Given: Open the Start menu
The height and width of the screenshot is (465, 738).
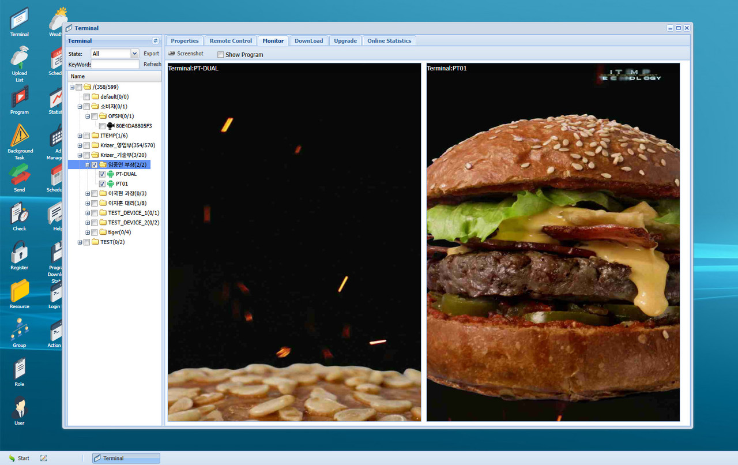Looking at the screenshot, I should pos(19,458).
